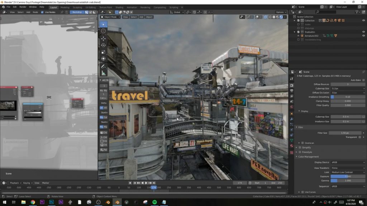Select the Scale tool

pyautogui.click(x=103, y=52)
